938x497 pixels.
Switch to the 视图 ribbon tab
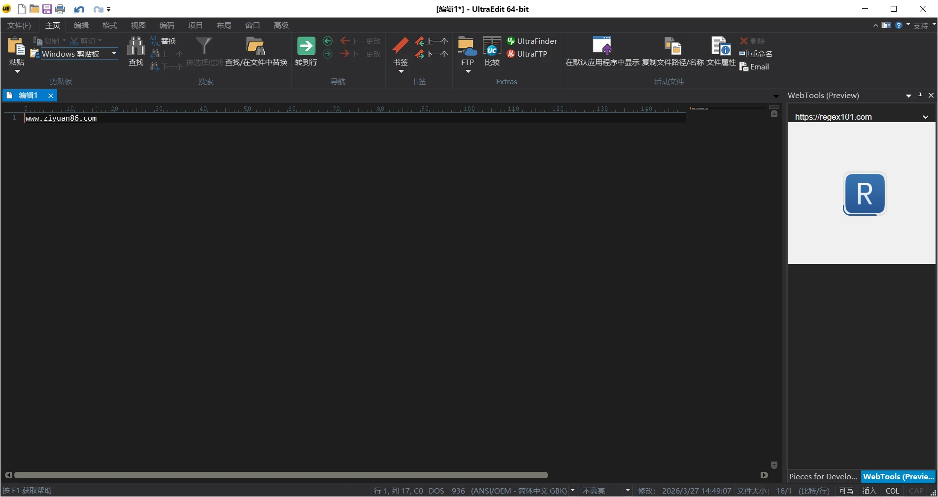pos(138,25)
